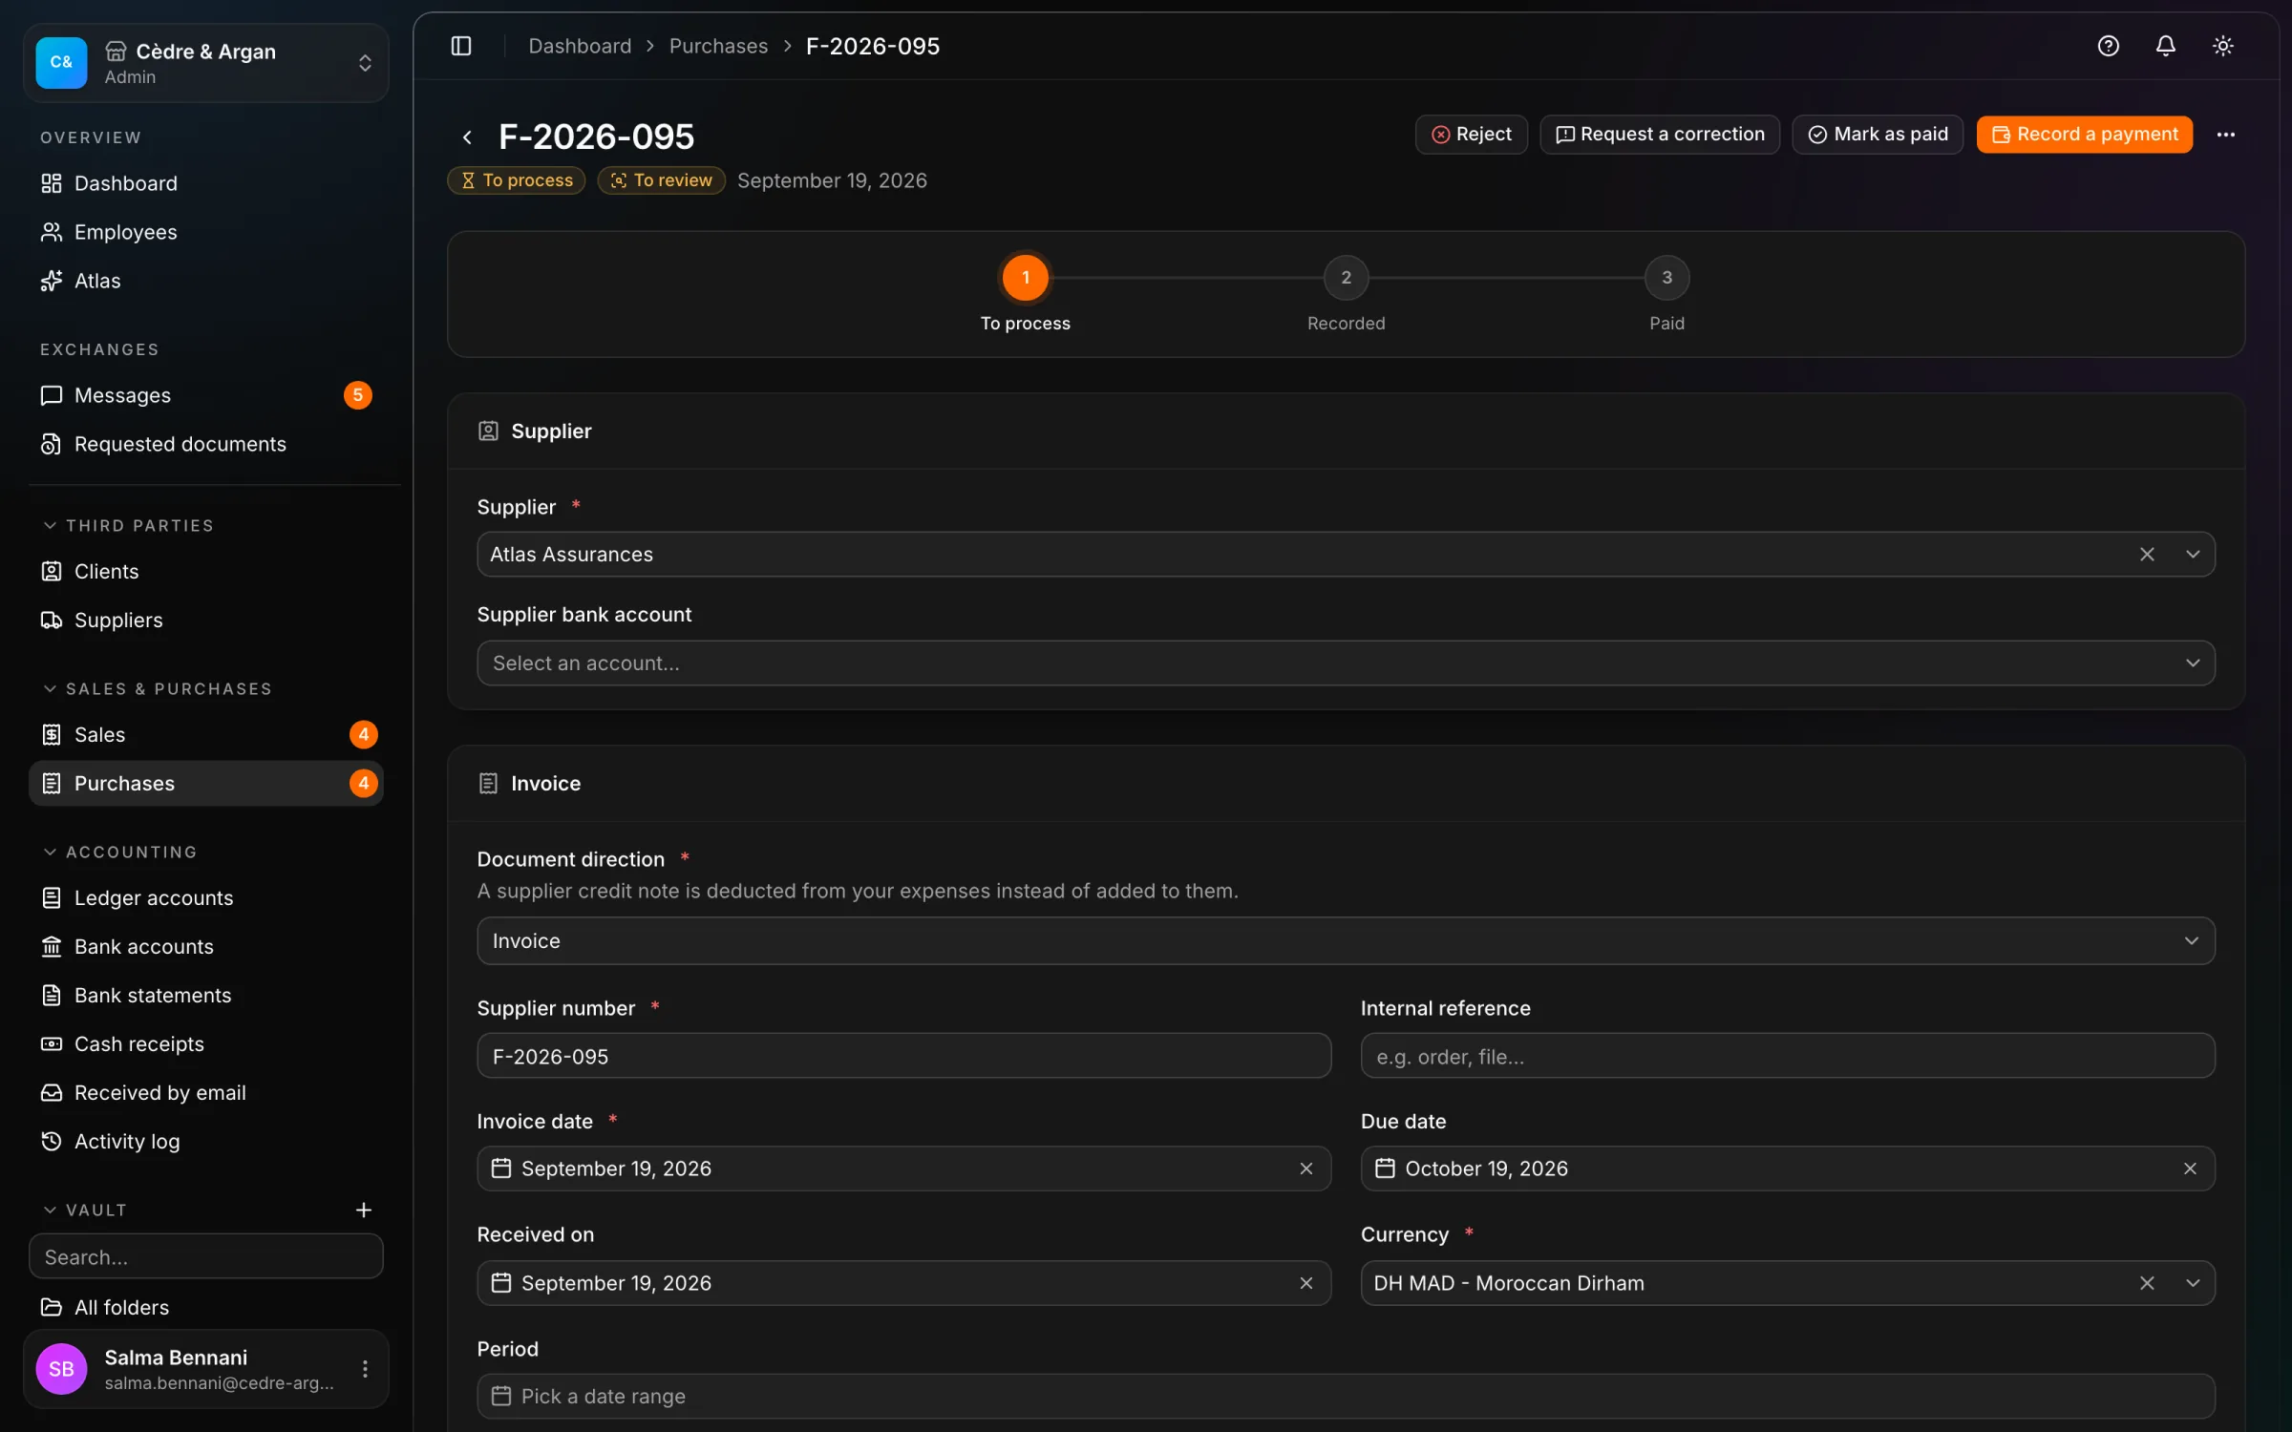The image size is (2292, 1432).
Task: Open calendar icon in Due date field
Action: coord(1385,1169)
